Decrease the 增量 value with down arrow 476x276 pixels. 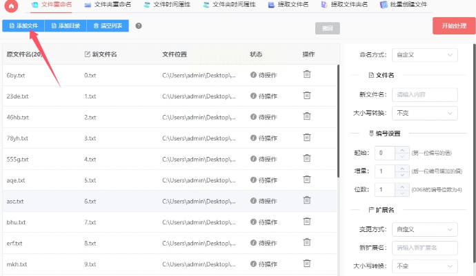tap(402, 175)
